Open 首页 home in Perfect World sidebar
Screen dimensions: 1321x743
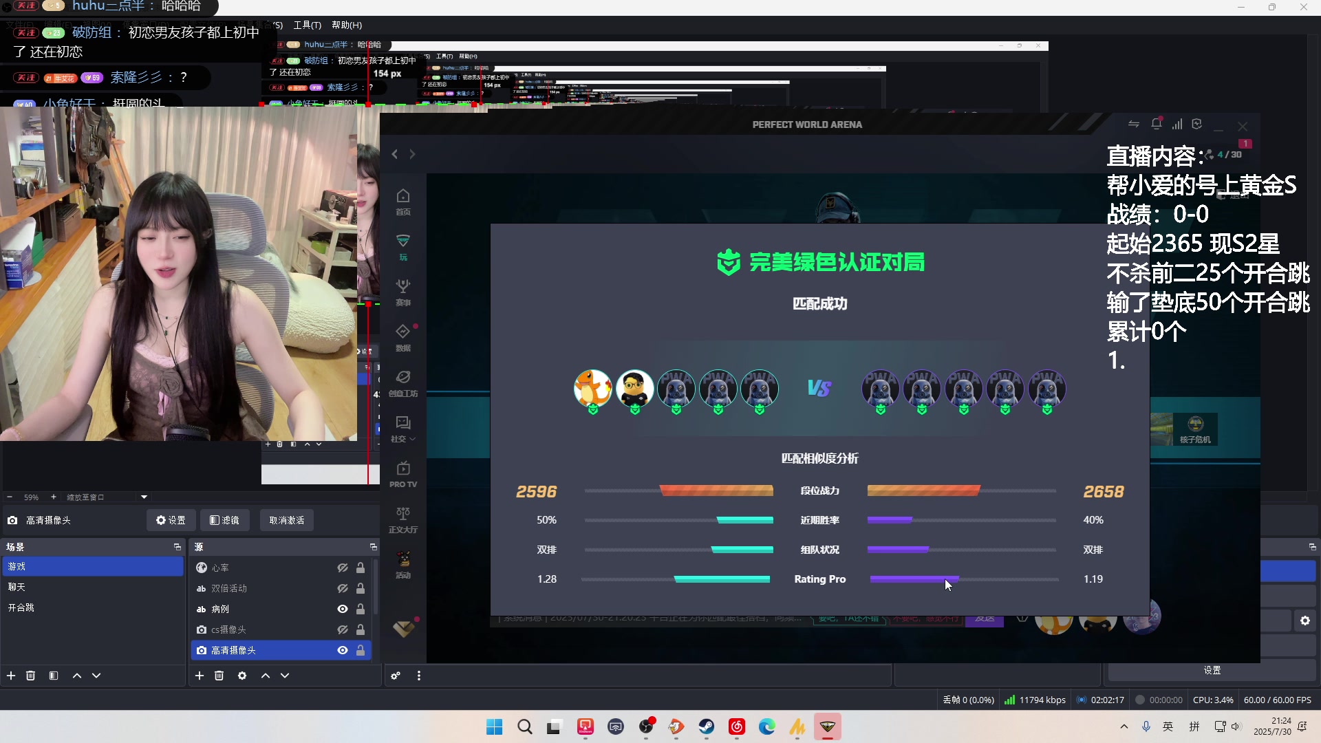tap(403, 202)
